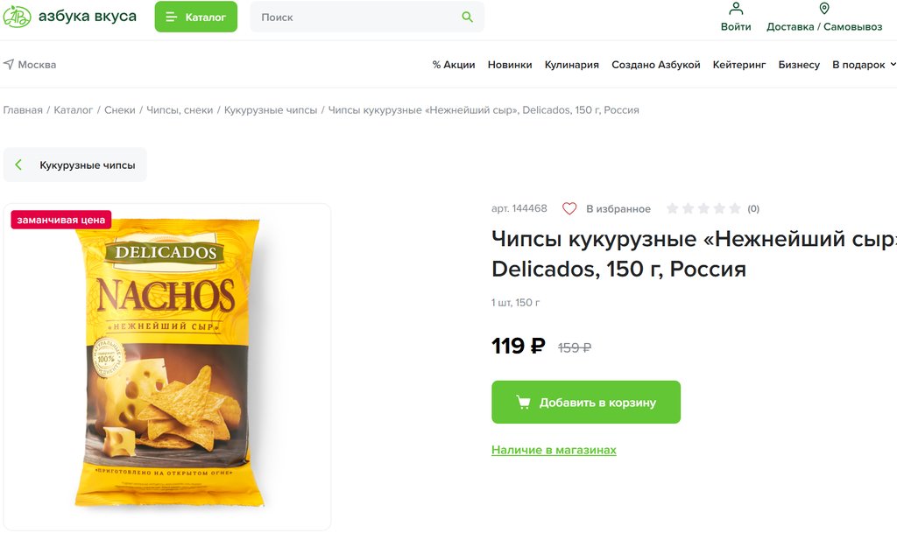Viewport: 897px width, 533px height.
Task: Open Наличие в магазинах link
Action: pyautogui.click(x=554, y=450)
